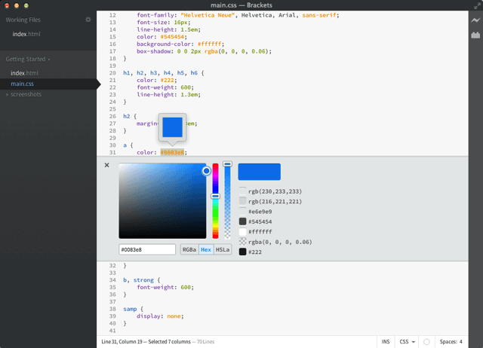Screen dimensions: 483x348
Task: Click the Spaces: 4 indentation setting
Action: coord(451,342)
